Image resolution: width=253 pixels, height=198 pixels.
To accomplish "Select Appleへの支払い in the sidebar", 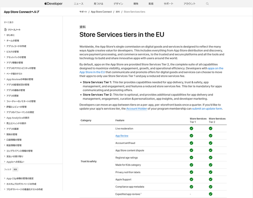I will 15,162.
